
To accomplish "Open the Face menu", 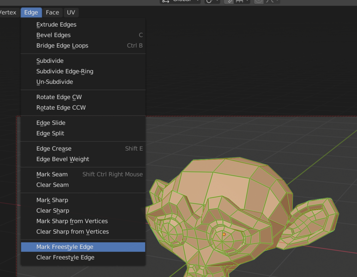I will pyautogui.click(x=52, y=12).
